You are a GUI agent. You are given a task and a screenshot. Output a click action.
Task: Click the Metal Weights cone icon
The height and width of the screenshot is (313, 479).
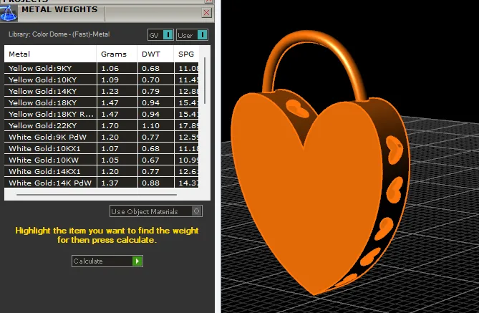(9, 13)
